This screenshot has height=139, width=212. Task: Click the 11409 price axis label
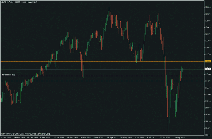pos(208,81)
